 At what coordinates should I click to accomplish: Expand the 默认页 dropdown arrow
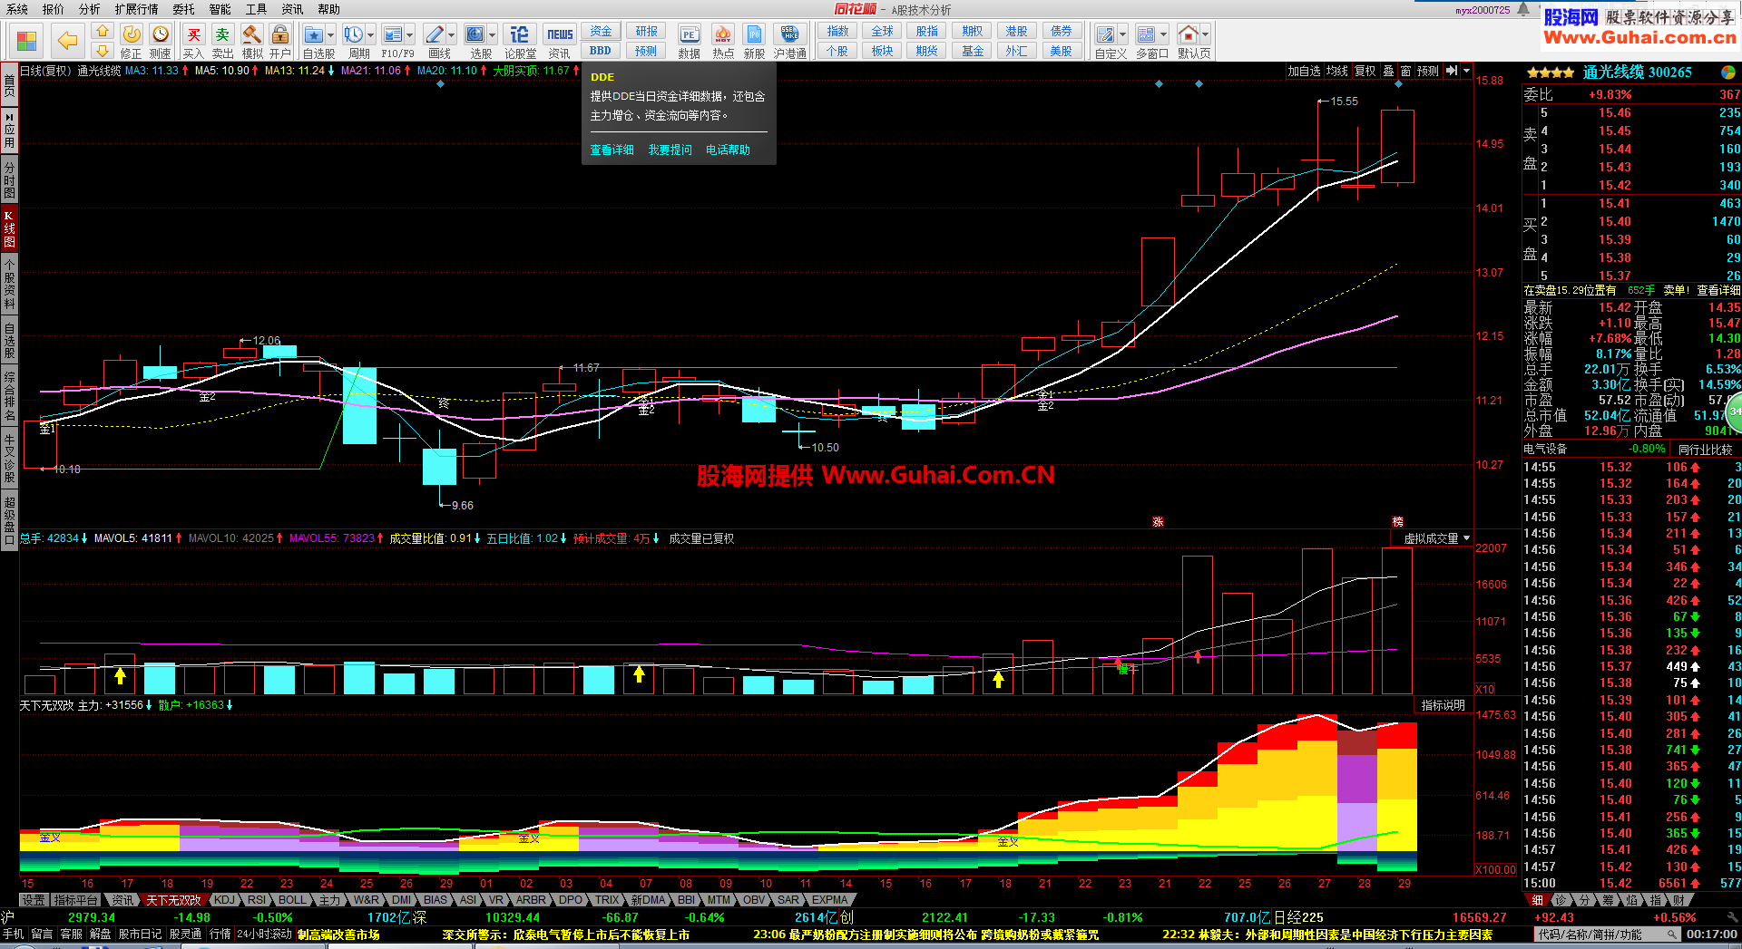click(1205, 35)
